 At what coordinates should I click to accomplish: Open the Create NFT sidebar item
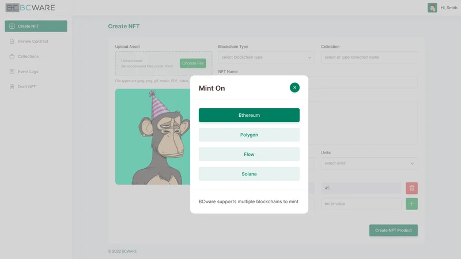[36, 26]
